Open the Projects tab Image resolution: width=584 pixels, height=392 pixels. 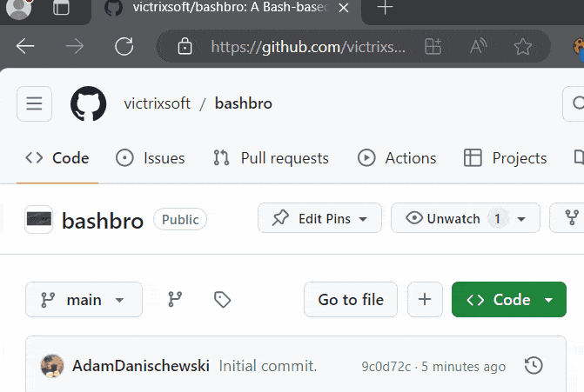(506, 158)
